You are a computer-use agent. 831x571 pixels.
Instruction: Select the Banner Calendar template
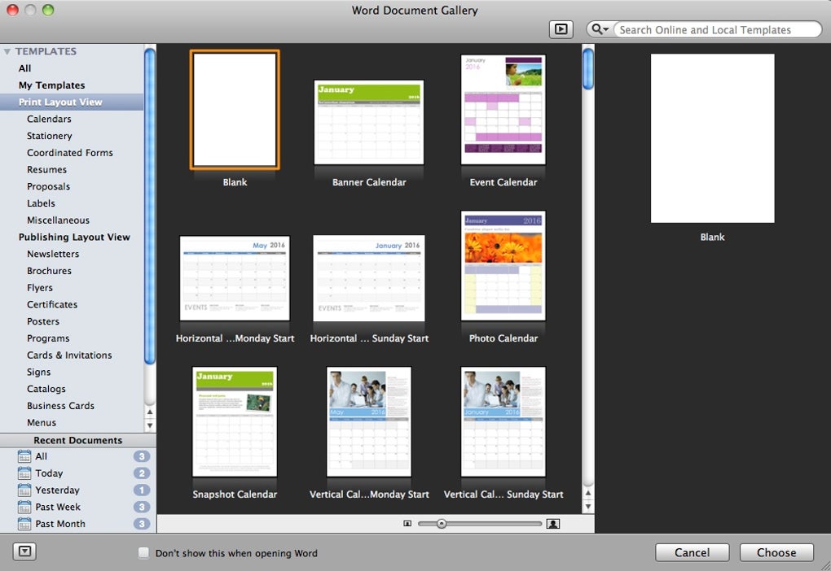[369, 122]
